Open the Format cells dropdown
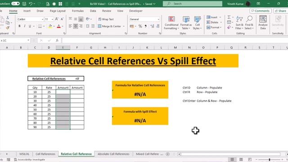Screen dimensions: 288x162 214,27
